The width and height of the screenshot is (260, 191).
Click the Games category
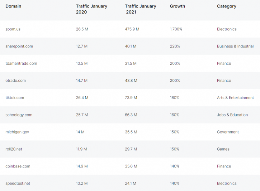[x=223, y=149]
